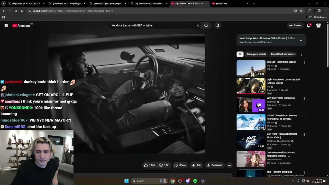
Task: Go to Chrome home page button
Action: point(22,11)
